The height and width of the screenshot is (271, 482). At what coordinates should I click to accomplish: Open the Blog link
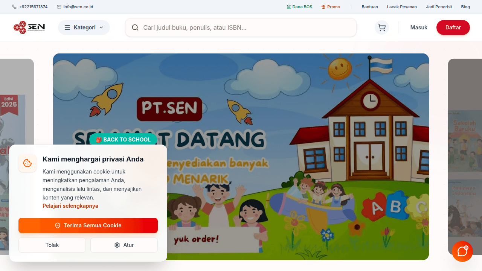coord(465,7)
